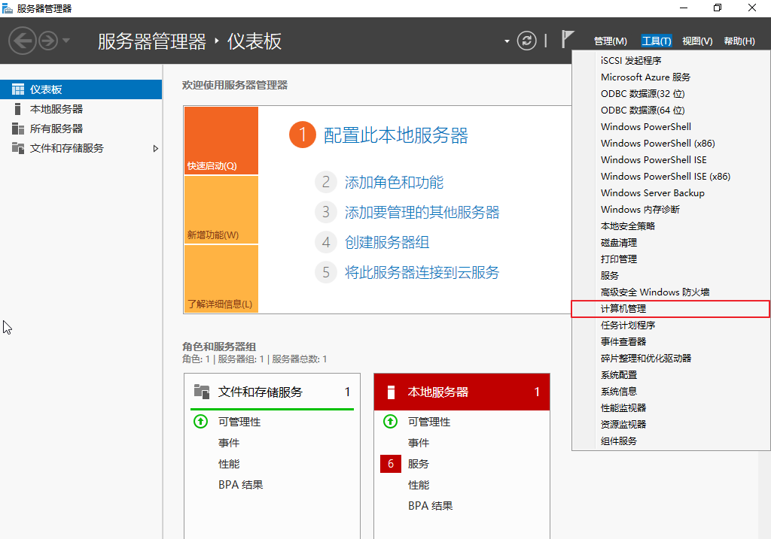Open the 管理(M) menu

(x=610, y=41)
